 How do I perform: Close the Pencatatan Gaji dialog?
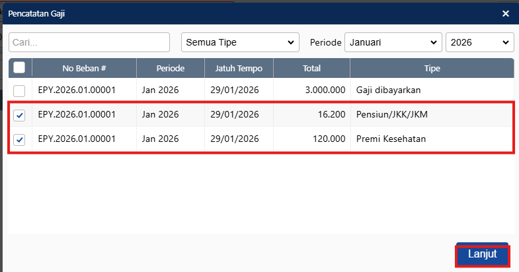pyautogui.click(x=506, y=13)
